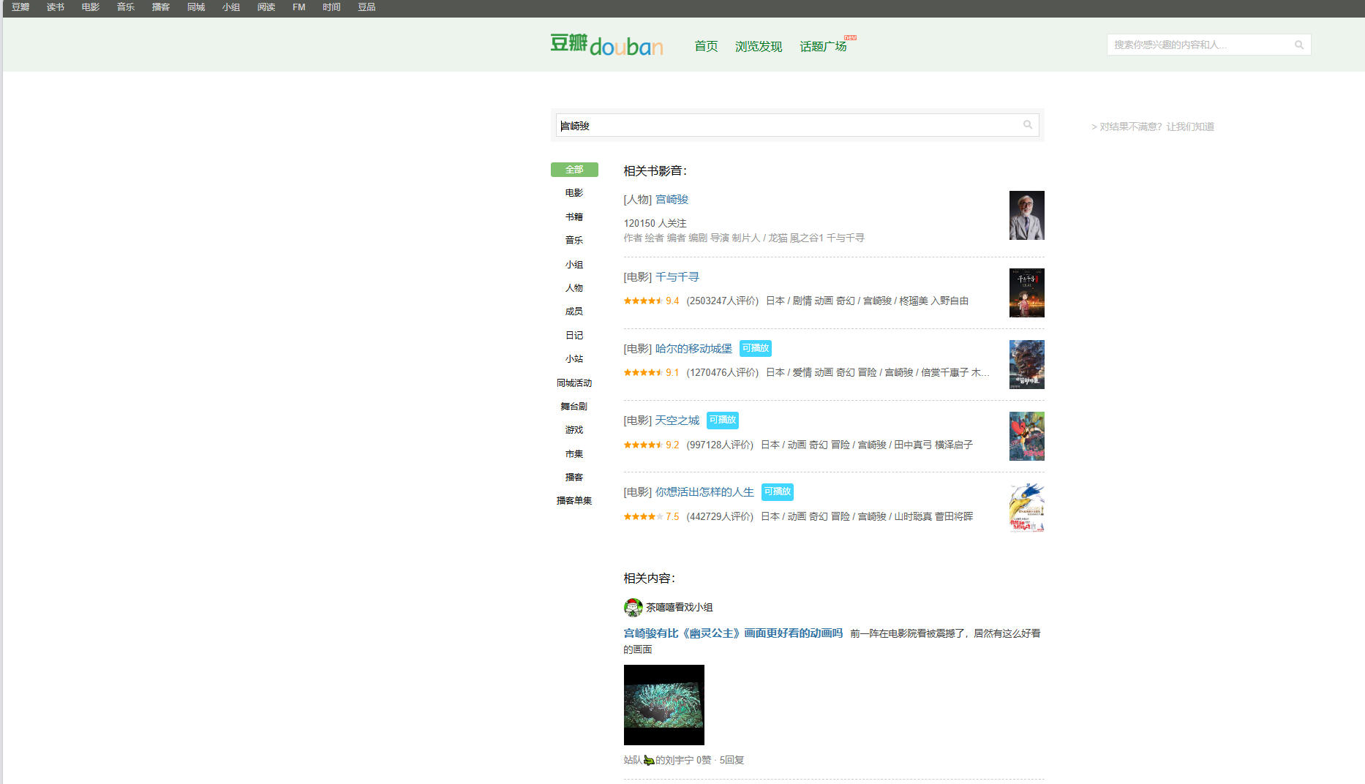
Task: Open 宫崎骏 portrait thumbnail
Action: coord(1026,216)
